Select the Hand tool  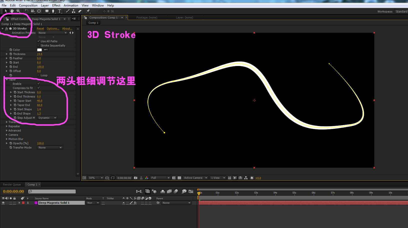pos(12,11)
